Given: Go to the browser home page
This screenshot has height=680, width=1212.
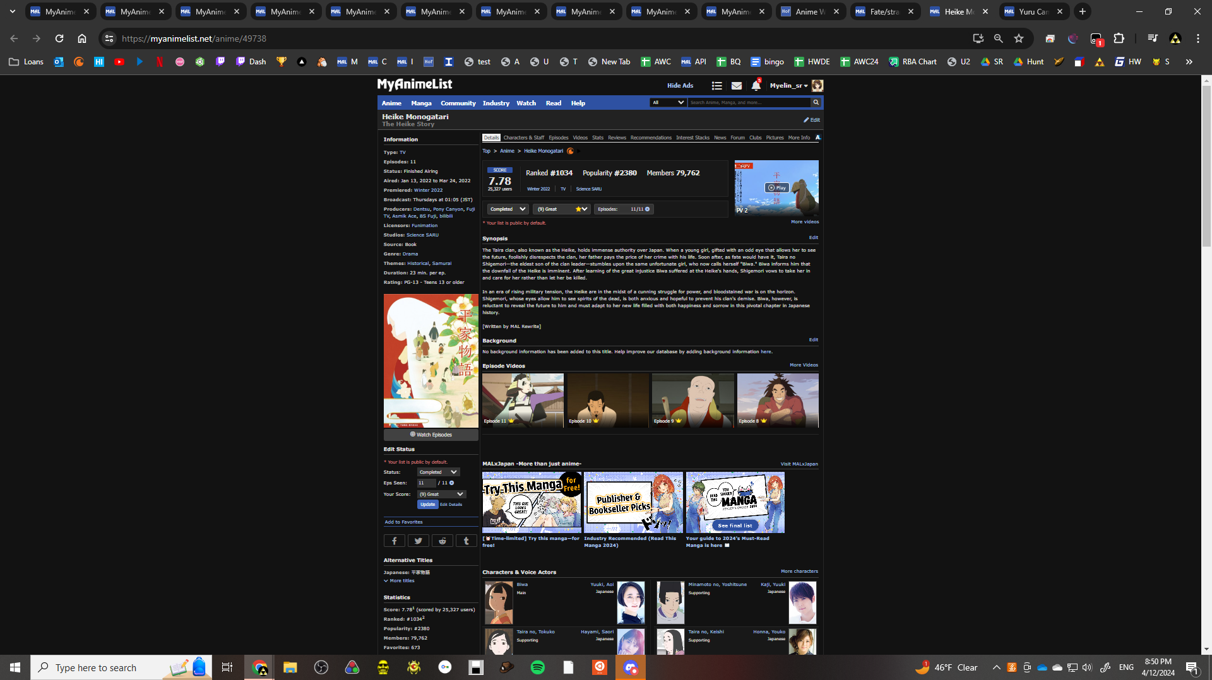Looking at the screenshot, I should pos(82,38).
